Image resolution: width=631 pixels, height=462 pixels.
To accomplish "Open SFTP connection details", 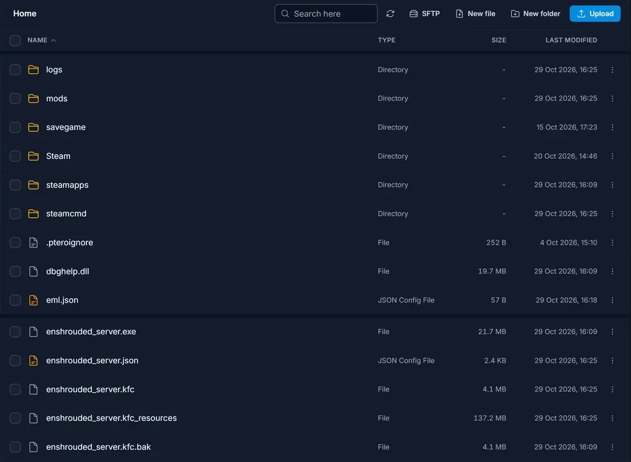I will click(424, 13).
